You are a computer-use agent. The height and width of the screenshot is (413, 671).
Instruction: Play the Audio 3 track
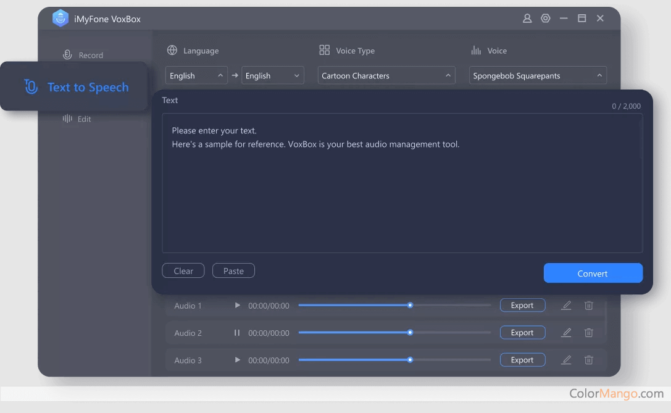[238, 360]
